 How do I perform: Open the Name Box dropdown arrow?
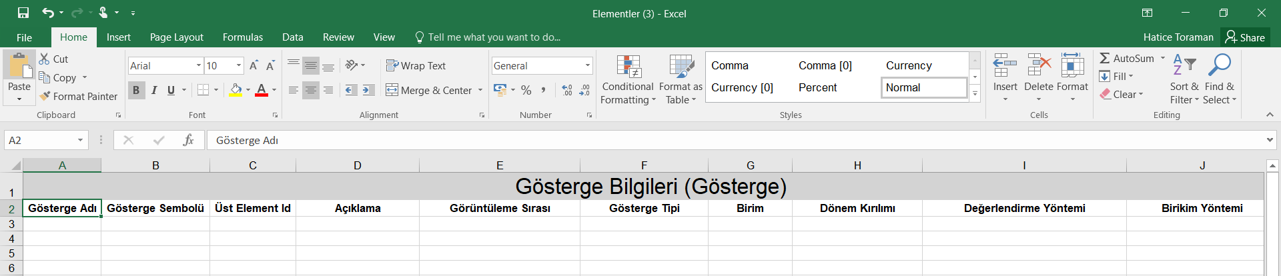[x=80, y=140]
